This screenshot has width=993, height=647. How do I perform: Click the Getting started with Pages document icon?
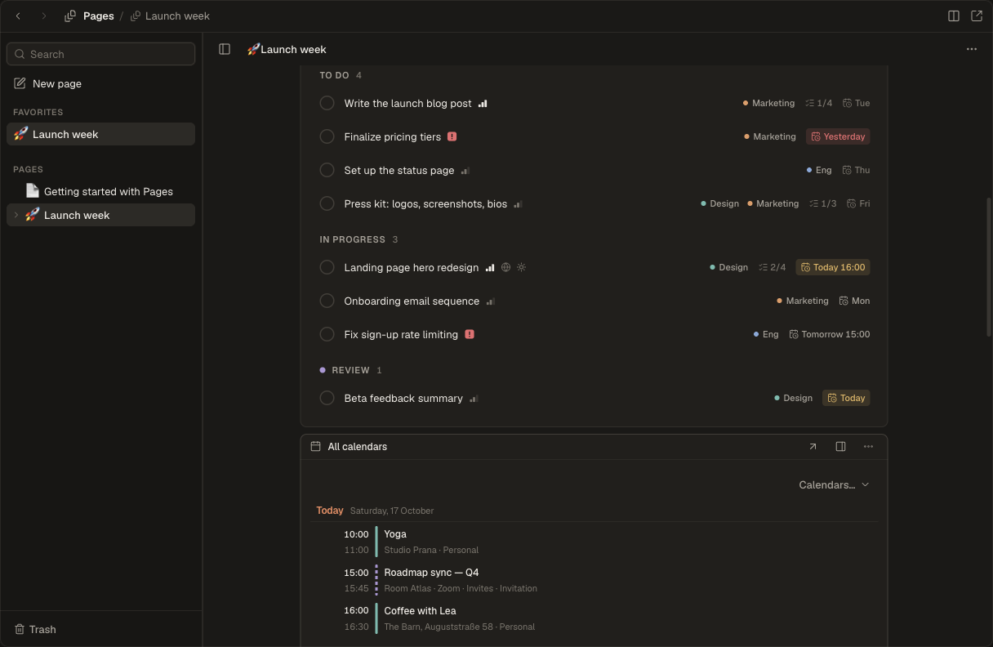click(x=33, y=190)
